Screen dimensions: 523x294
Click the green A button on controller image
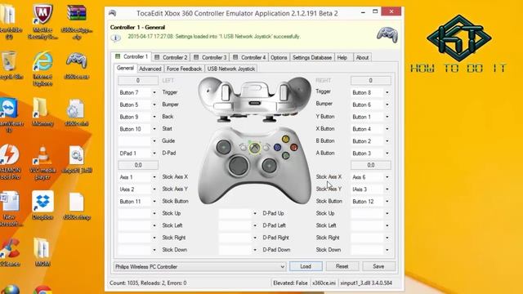click(285, 155)
